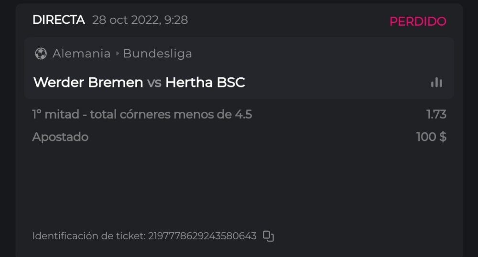
Task: Select the corners under 4.5 bet description
Action: click(142, 115)
